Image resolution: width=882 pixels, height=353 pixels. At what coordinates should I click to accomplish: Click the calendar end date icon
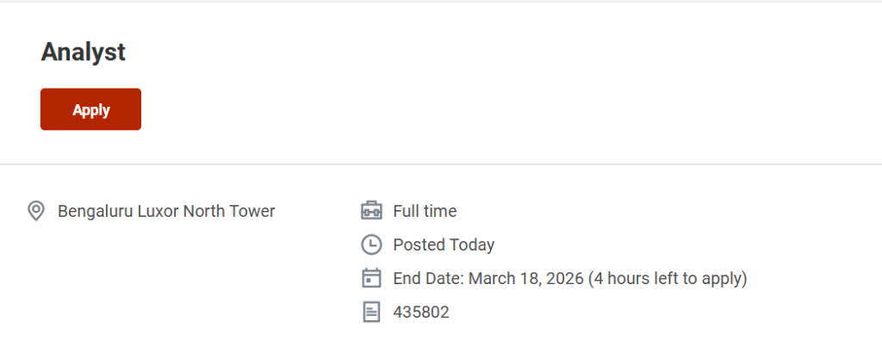point(371,278)
